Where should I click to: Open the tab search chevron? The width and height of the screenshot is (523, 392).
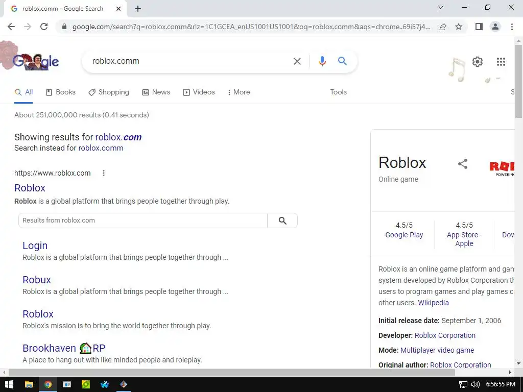[441, 7]
